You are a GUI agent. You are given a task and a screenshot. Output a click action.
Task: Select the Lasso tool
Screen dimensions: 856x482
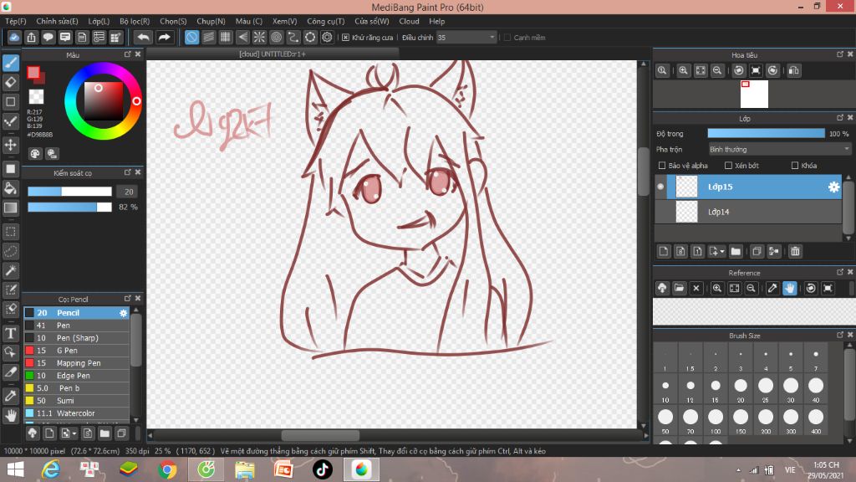point(10,251)
